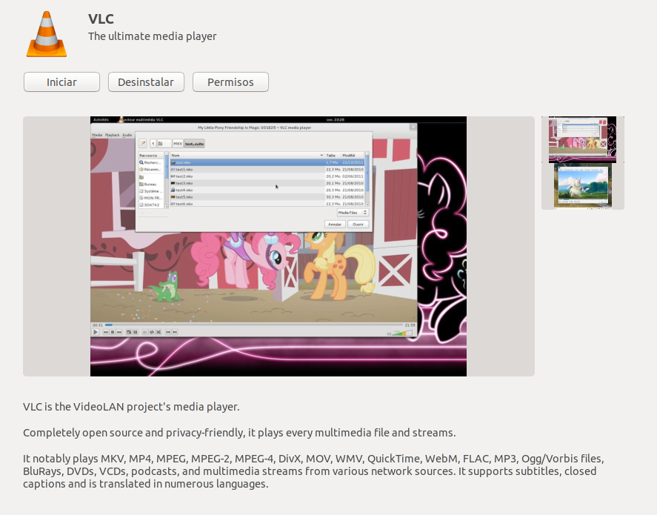Click the "VLC" application title
The height and width of the screenshot is (515, 657).
(101, 19)
